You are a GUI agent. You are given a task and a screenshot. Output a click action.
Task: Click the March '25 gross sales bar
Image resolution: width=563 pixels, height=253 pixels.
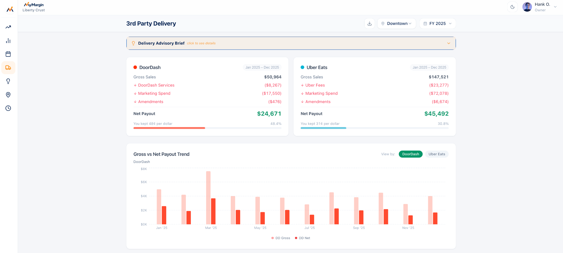(208, 198)
